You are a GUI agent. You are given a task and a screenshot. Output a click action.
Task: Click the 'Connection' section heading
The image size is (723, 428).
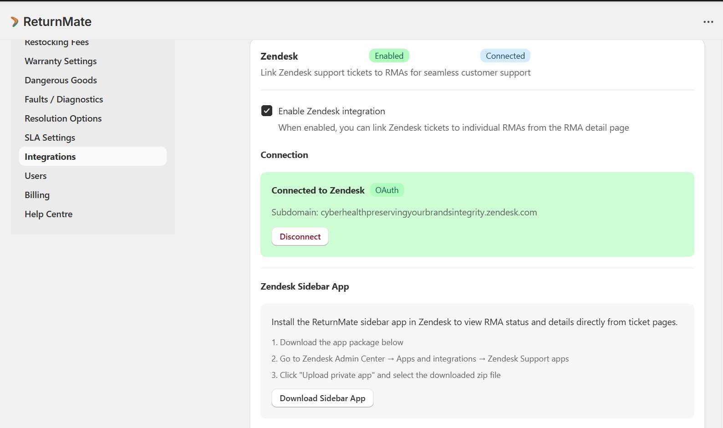click(x=284, y=155)
